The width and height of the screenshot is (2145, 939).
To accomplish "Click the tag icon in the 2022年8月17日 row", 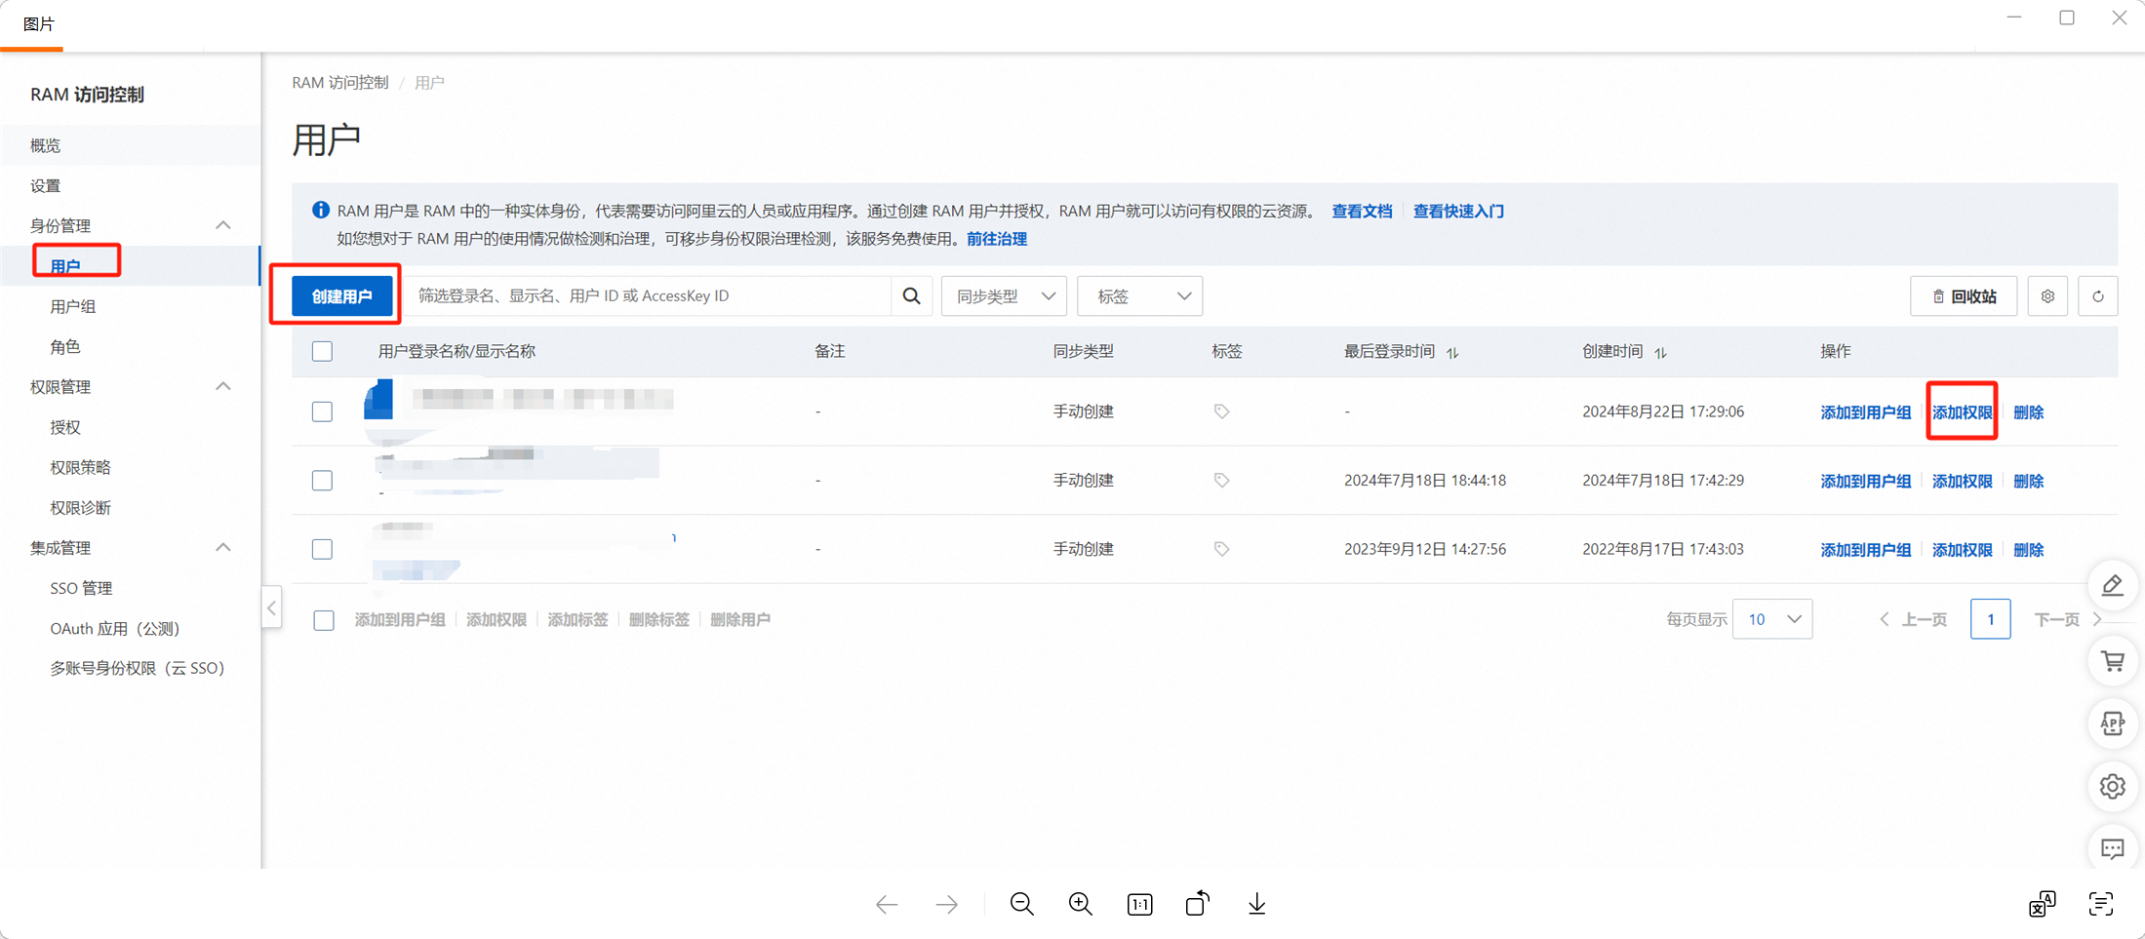I will pos(1221,549).
